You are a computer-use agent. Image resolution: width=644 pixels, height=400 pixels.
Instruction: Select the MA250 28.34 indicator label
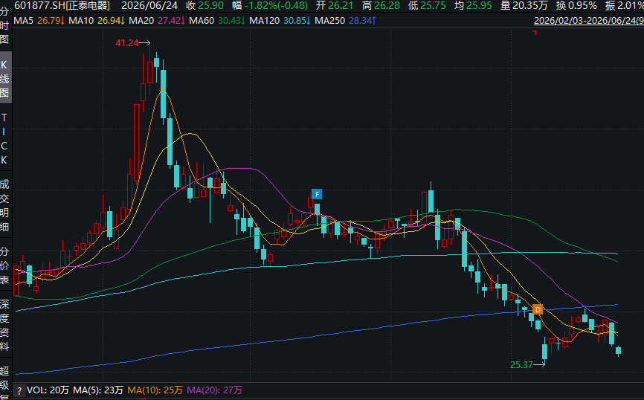click(x=345, y=21)
